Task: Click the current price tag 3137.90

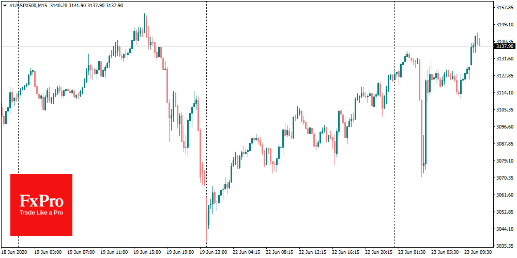Action: (x=504, y=46)
